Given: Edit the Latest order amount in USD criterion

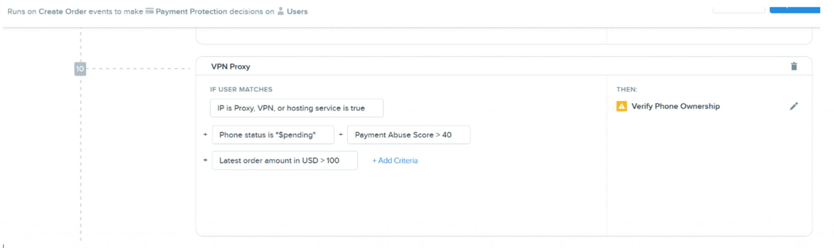Looking at the screenshot, I should pyautogui.click(x=284, y=160).
